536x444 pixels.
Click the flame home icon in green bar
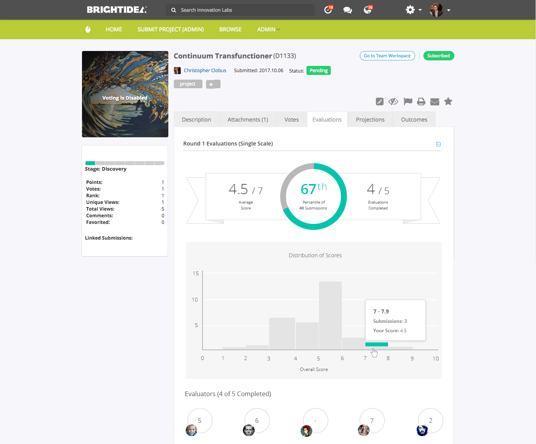(x=88, y=29)
